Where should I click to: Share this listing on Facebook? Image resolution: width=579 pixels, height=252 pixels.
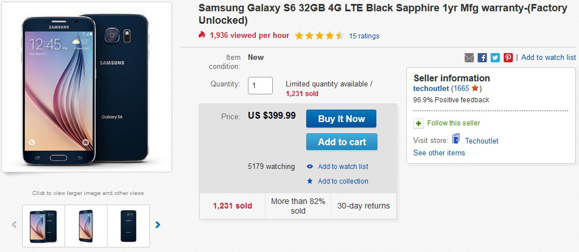click(482, 58)
